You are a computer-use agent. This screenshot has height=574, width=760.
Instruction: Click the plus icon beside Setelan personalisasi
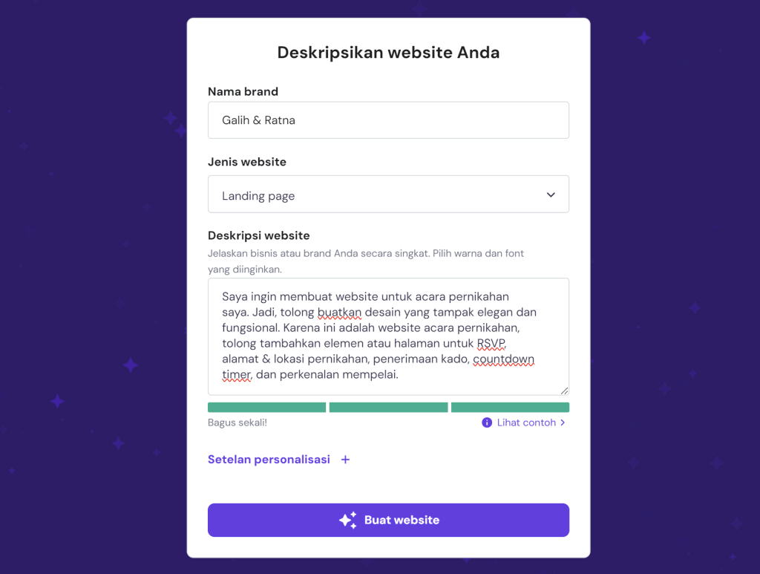[x=345, y=460]
